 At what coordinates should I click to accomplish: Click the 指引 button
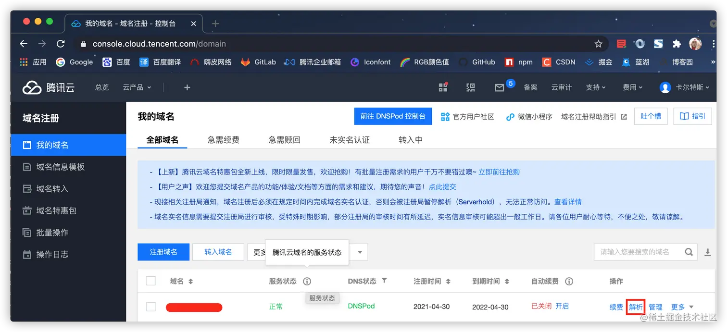tap(692, 116)
